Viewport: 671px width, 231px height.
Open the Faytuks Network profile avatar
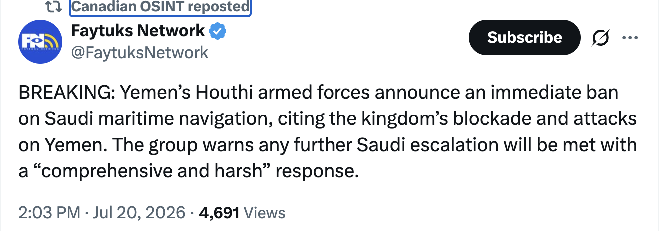(40, 45)
